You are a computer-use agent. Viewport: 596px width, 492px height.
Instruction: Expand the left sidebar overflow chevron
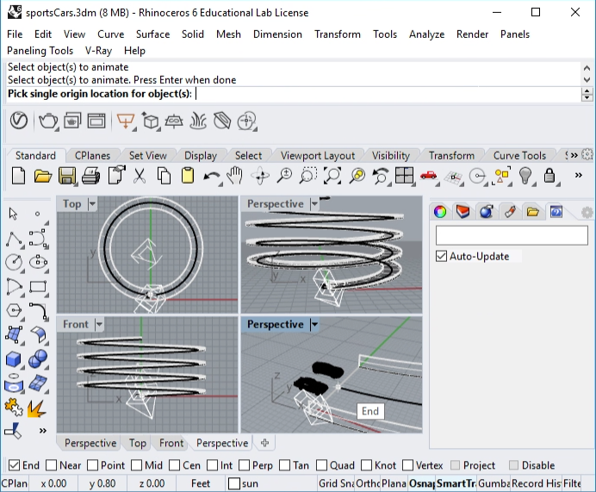43,431
